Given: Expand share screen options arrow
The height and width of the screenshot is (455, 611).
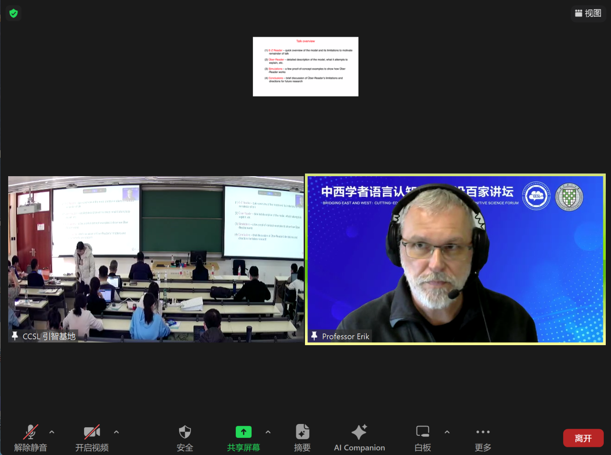Looking at the screenshot, I should pyautogui.click(x=268, y=432).
